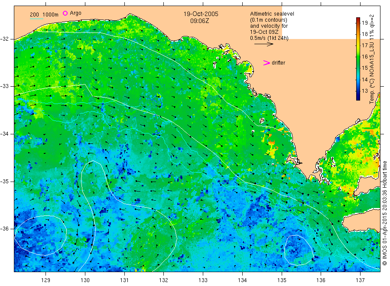Click the vertical IMOS copyright timestamp text

click(x=384, y=213)
